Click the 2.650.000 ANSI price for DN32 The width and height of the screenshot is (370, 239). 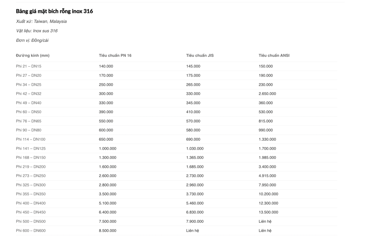(x=267, y=94)
